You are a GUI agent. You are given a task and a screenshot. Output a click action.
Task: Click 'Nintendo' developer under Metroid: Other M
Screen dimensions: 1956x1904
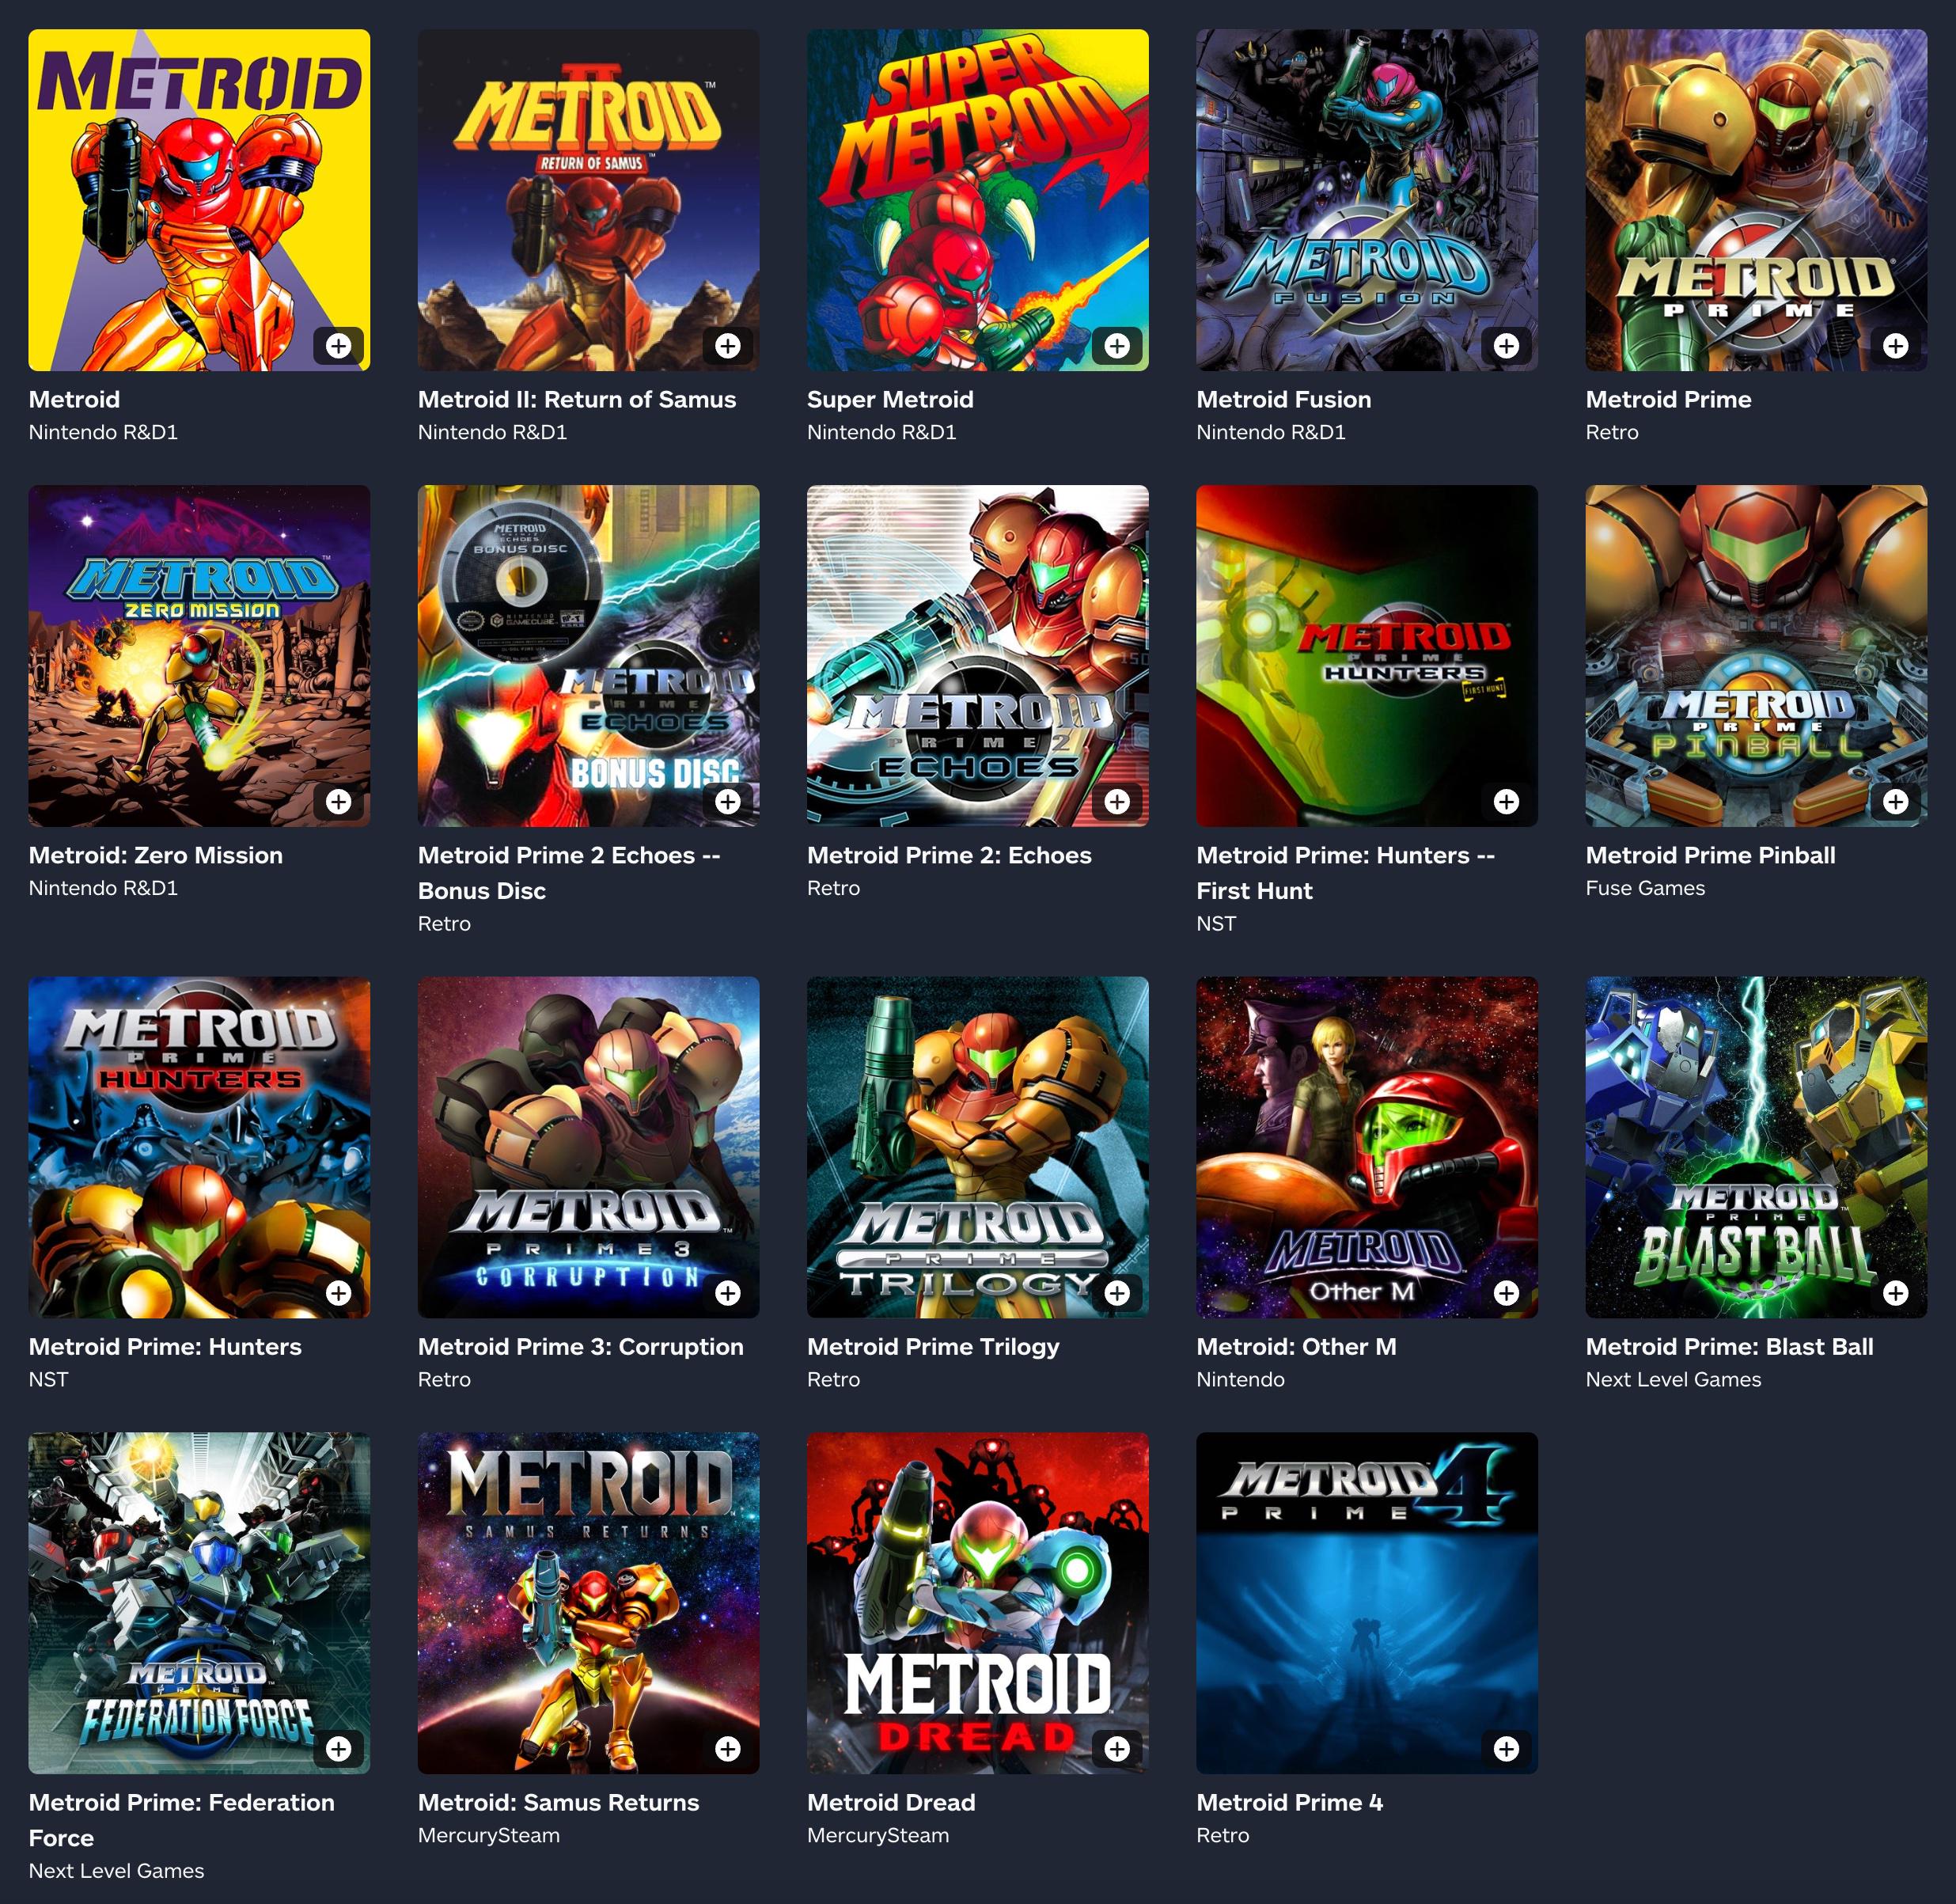(x=1240, y=1379)
